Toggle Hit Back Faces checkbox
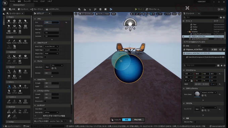This screenshot has width=228, height=128. pos(45,26)
